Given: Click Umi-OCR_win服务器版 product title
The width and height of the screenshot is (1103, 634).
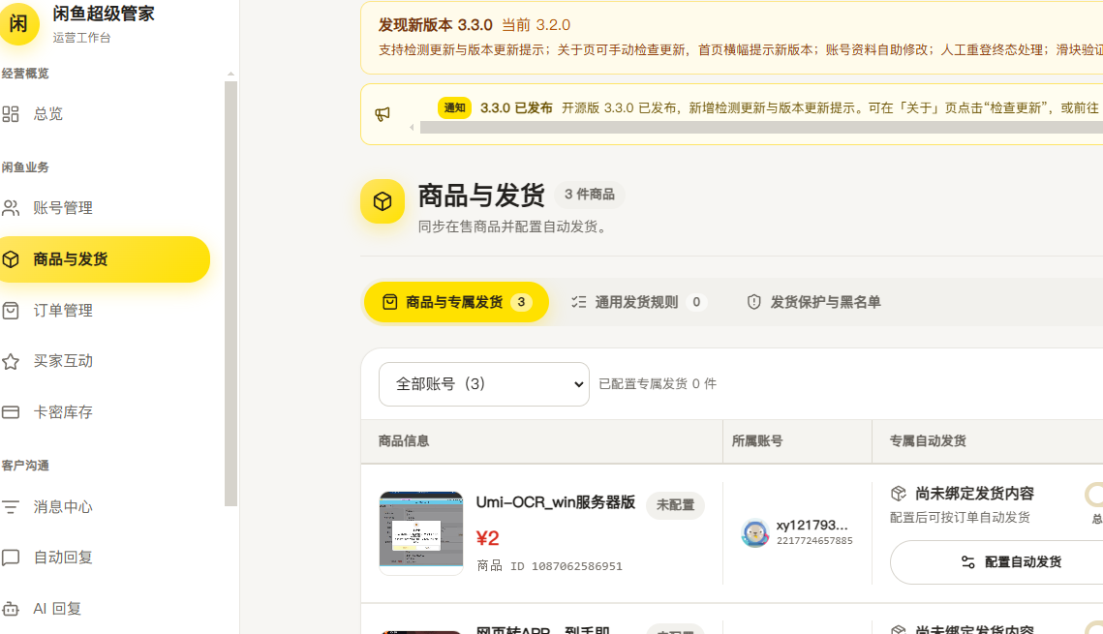Looking at the screenshot, I should click(556, 502).
